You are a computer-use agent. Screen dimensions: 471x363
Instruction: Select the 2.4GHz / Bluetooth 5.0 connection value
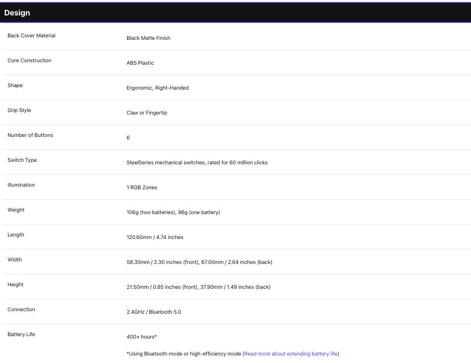pyautogui.click(x=154, y=312)
